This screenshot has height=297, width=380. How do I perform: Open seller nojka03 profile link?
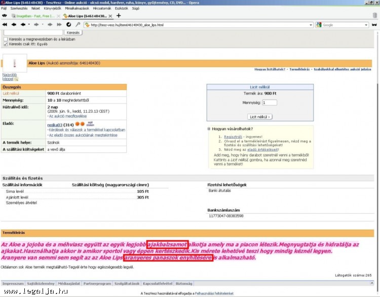click(x=55, y=124)
